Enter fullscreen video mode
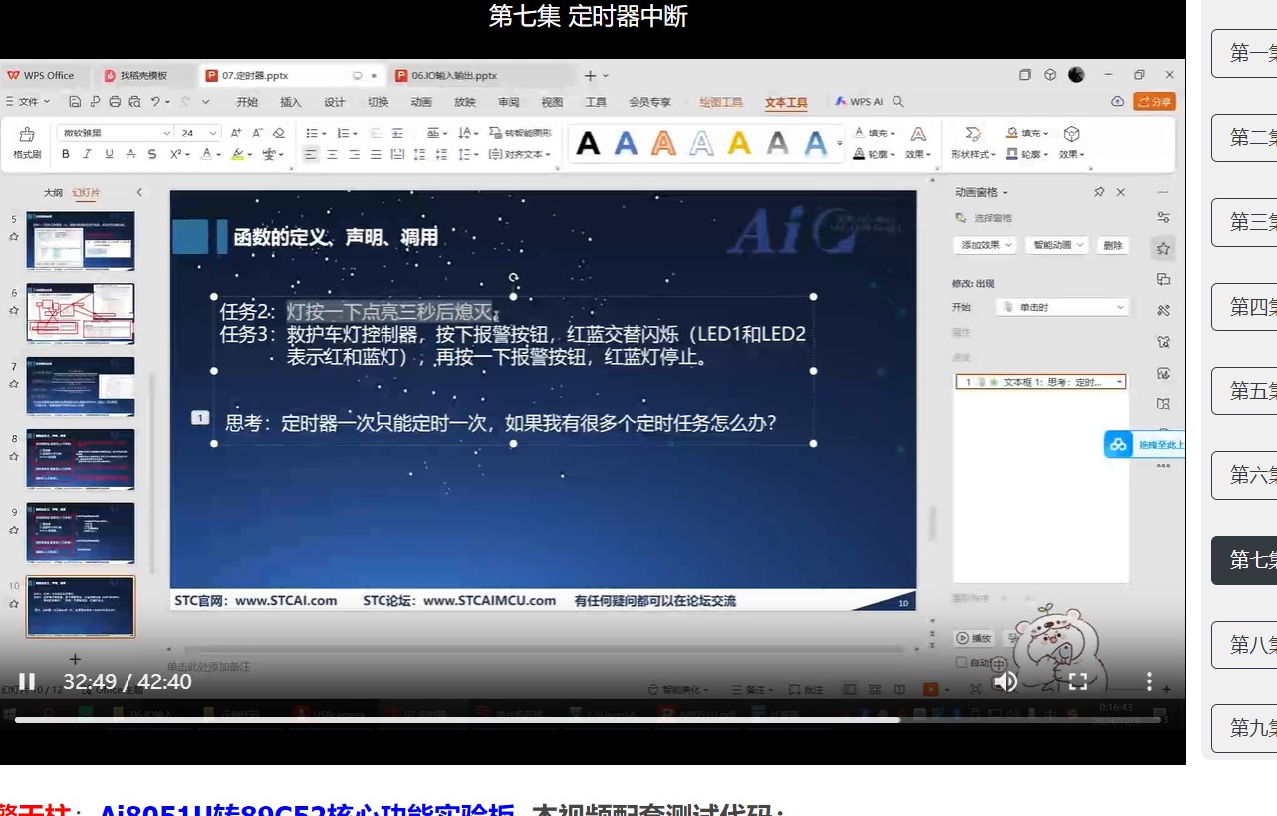 (x=1077, y=681)
